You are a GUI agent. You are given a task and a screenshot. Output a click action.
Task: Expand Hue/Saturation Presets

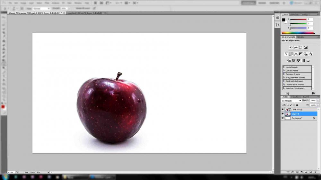284,77
